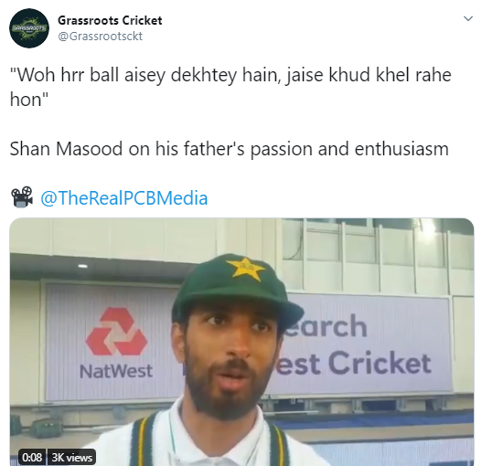Screen dimensions: 482x466
Task: Click the Grassroots Cricket display name
Action: point(110,21)
